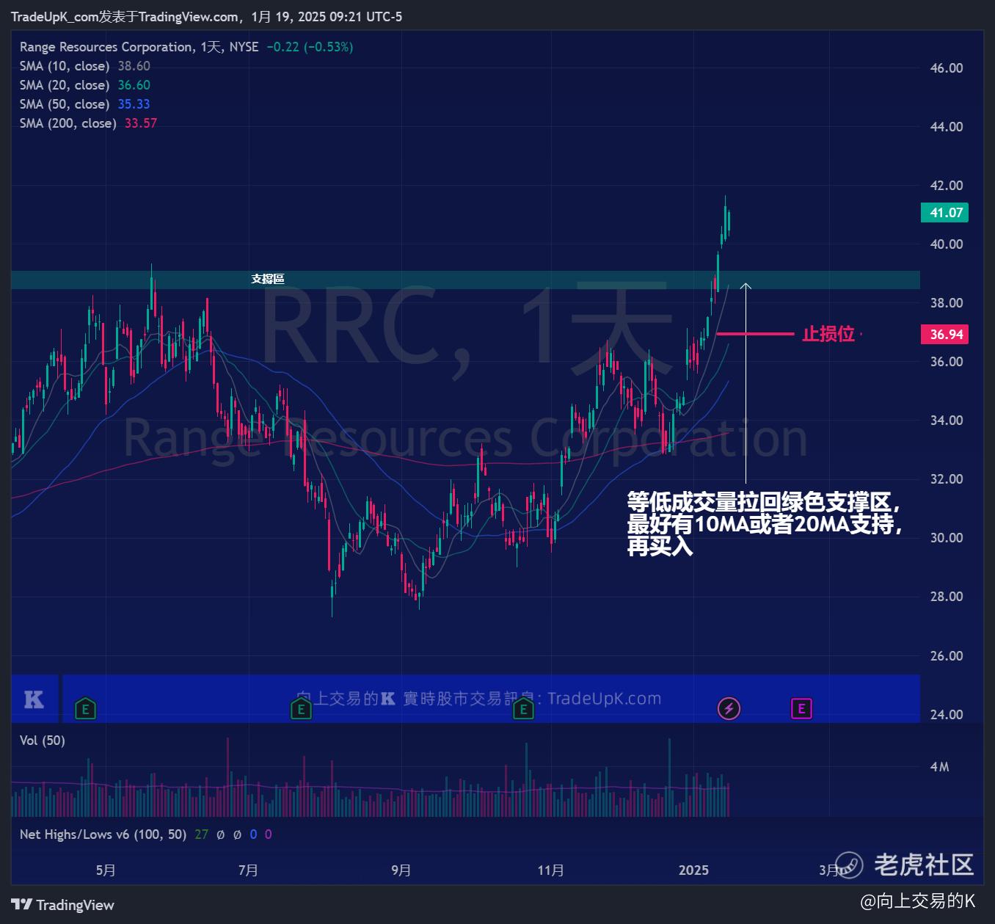Click the 44.00 price axis label
The height and width of the screenshot is (924, 995).
coord(947,127)
